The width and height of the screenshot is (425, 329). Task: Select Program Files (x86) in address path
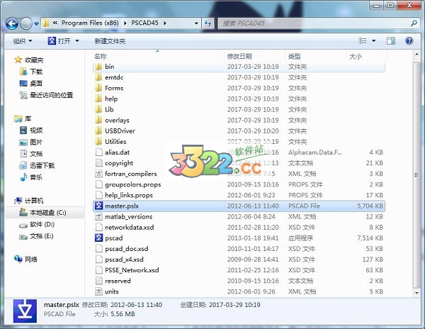click(x=90, y=23)
